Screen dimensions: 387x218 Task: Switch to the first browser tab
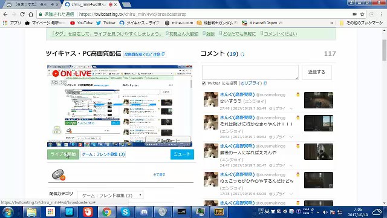coord(30,4)
